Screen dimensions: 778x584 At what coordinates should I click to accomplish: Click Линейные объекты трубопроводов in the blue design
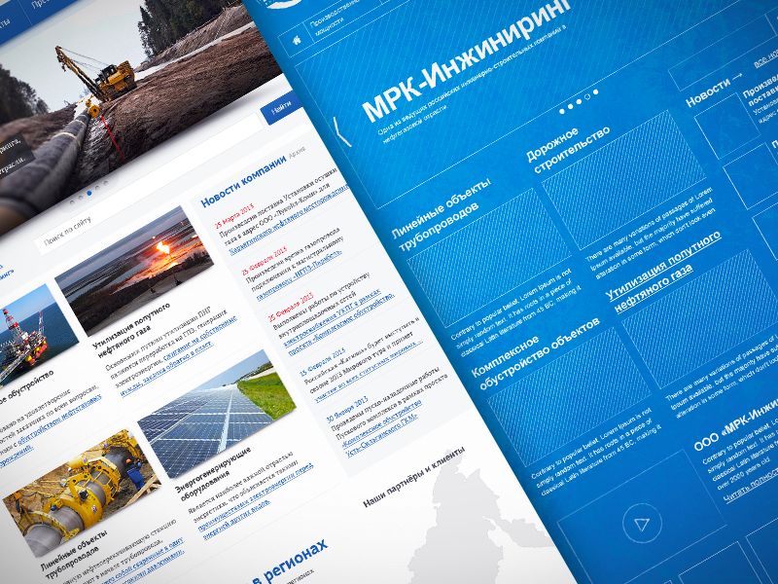click(x=442, y=215)
